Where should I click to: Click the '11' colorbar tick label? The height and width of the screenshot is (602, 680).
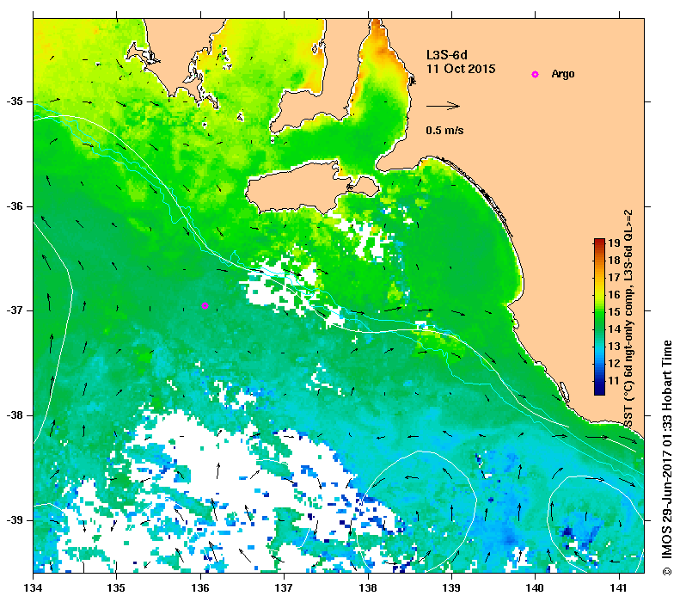click(614, 381)
